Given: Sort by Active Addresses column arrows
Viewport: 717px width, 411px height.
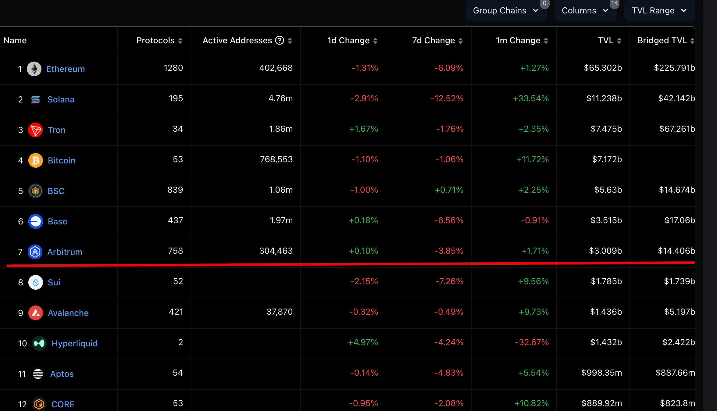Looking at the screenshot, I should [290, 41].
